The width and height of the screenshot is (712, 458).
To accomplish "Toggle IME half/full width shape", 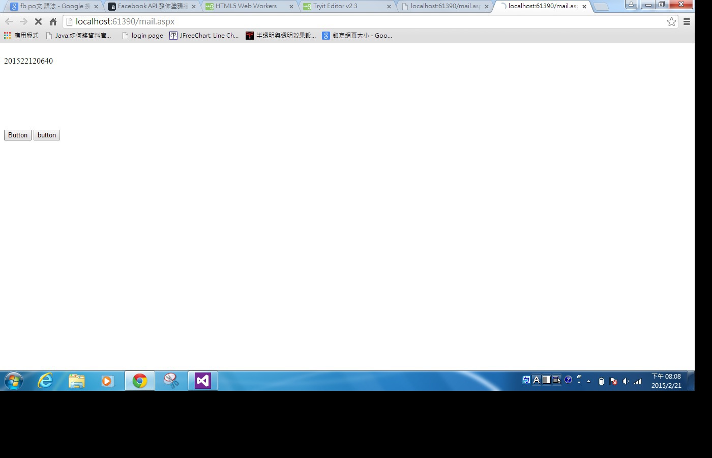I will click(x=547, y=380).
